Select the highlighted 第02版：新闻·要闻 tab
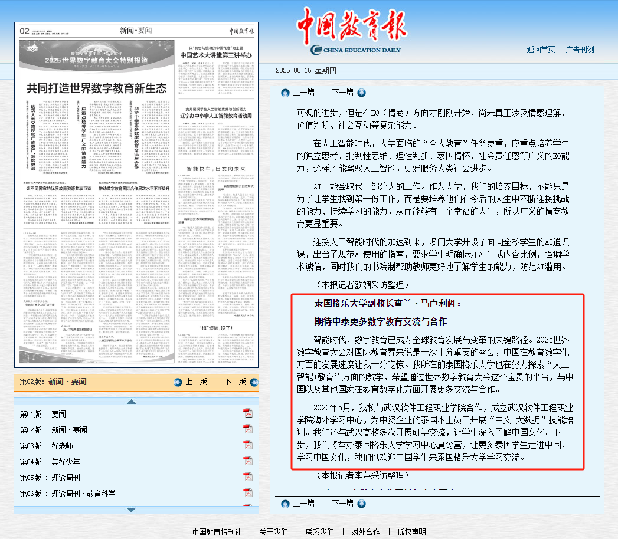 tap(53, 382)
